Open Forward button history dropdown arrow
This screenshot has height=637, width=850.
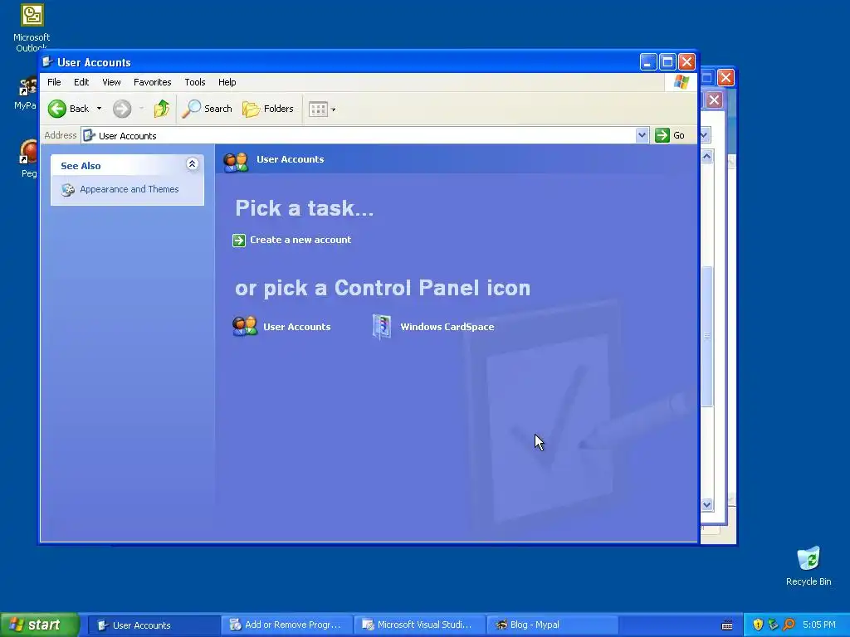141,109
